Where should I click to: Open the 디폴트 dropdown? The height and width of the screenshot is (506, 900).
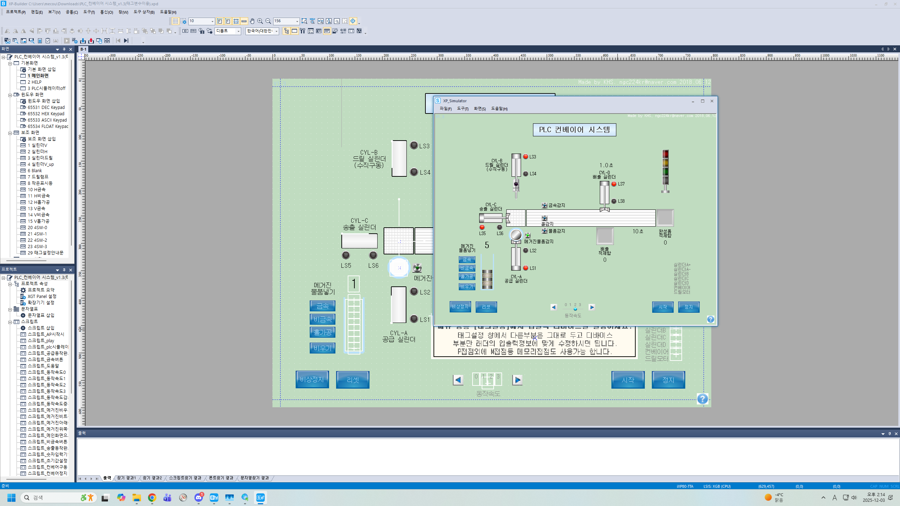pos(238,31)
